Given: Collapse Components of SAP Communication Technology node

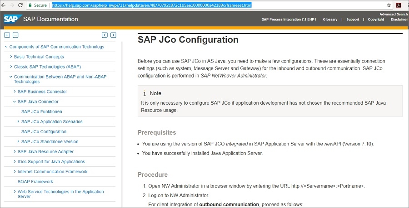Looking at the screenshot, I should pyautogui.click(x=6, y=47).
